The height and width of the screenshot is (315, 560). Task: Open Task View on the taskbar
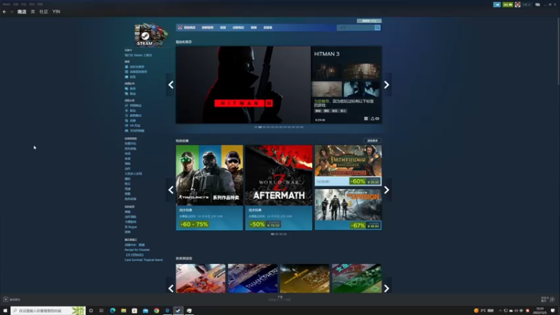101,311
